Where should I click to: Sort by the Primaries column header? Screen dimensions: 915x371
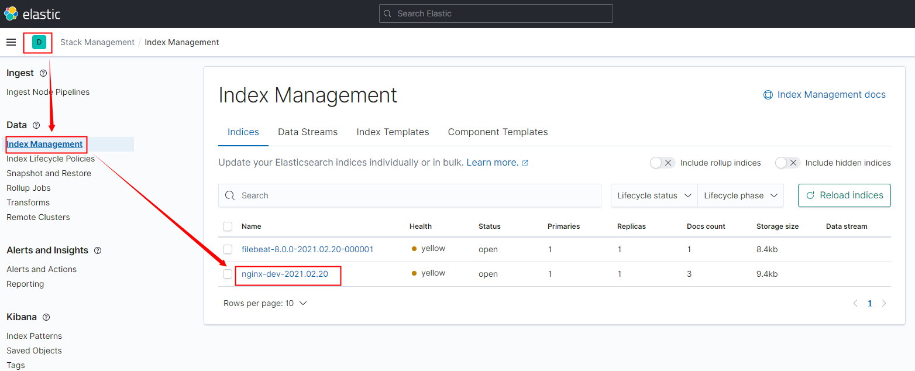(x=564, y=226)
